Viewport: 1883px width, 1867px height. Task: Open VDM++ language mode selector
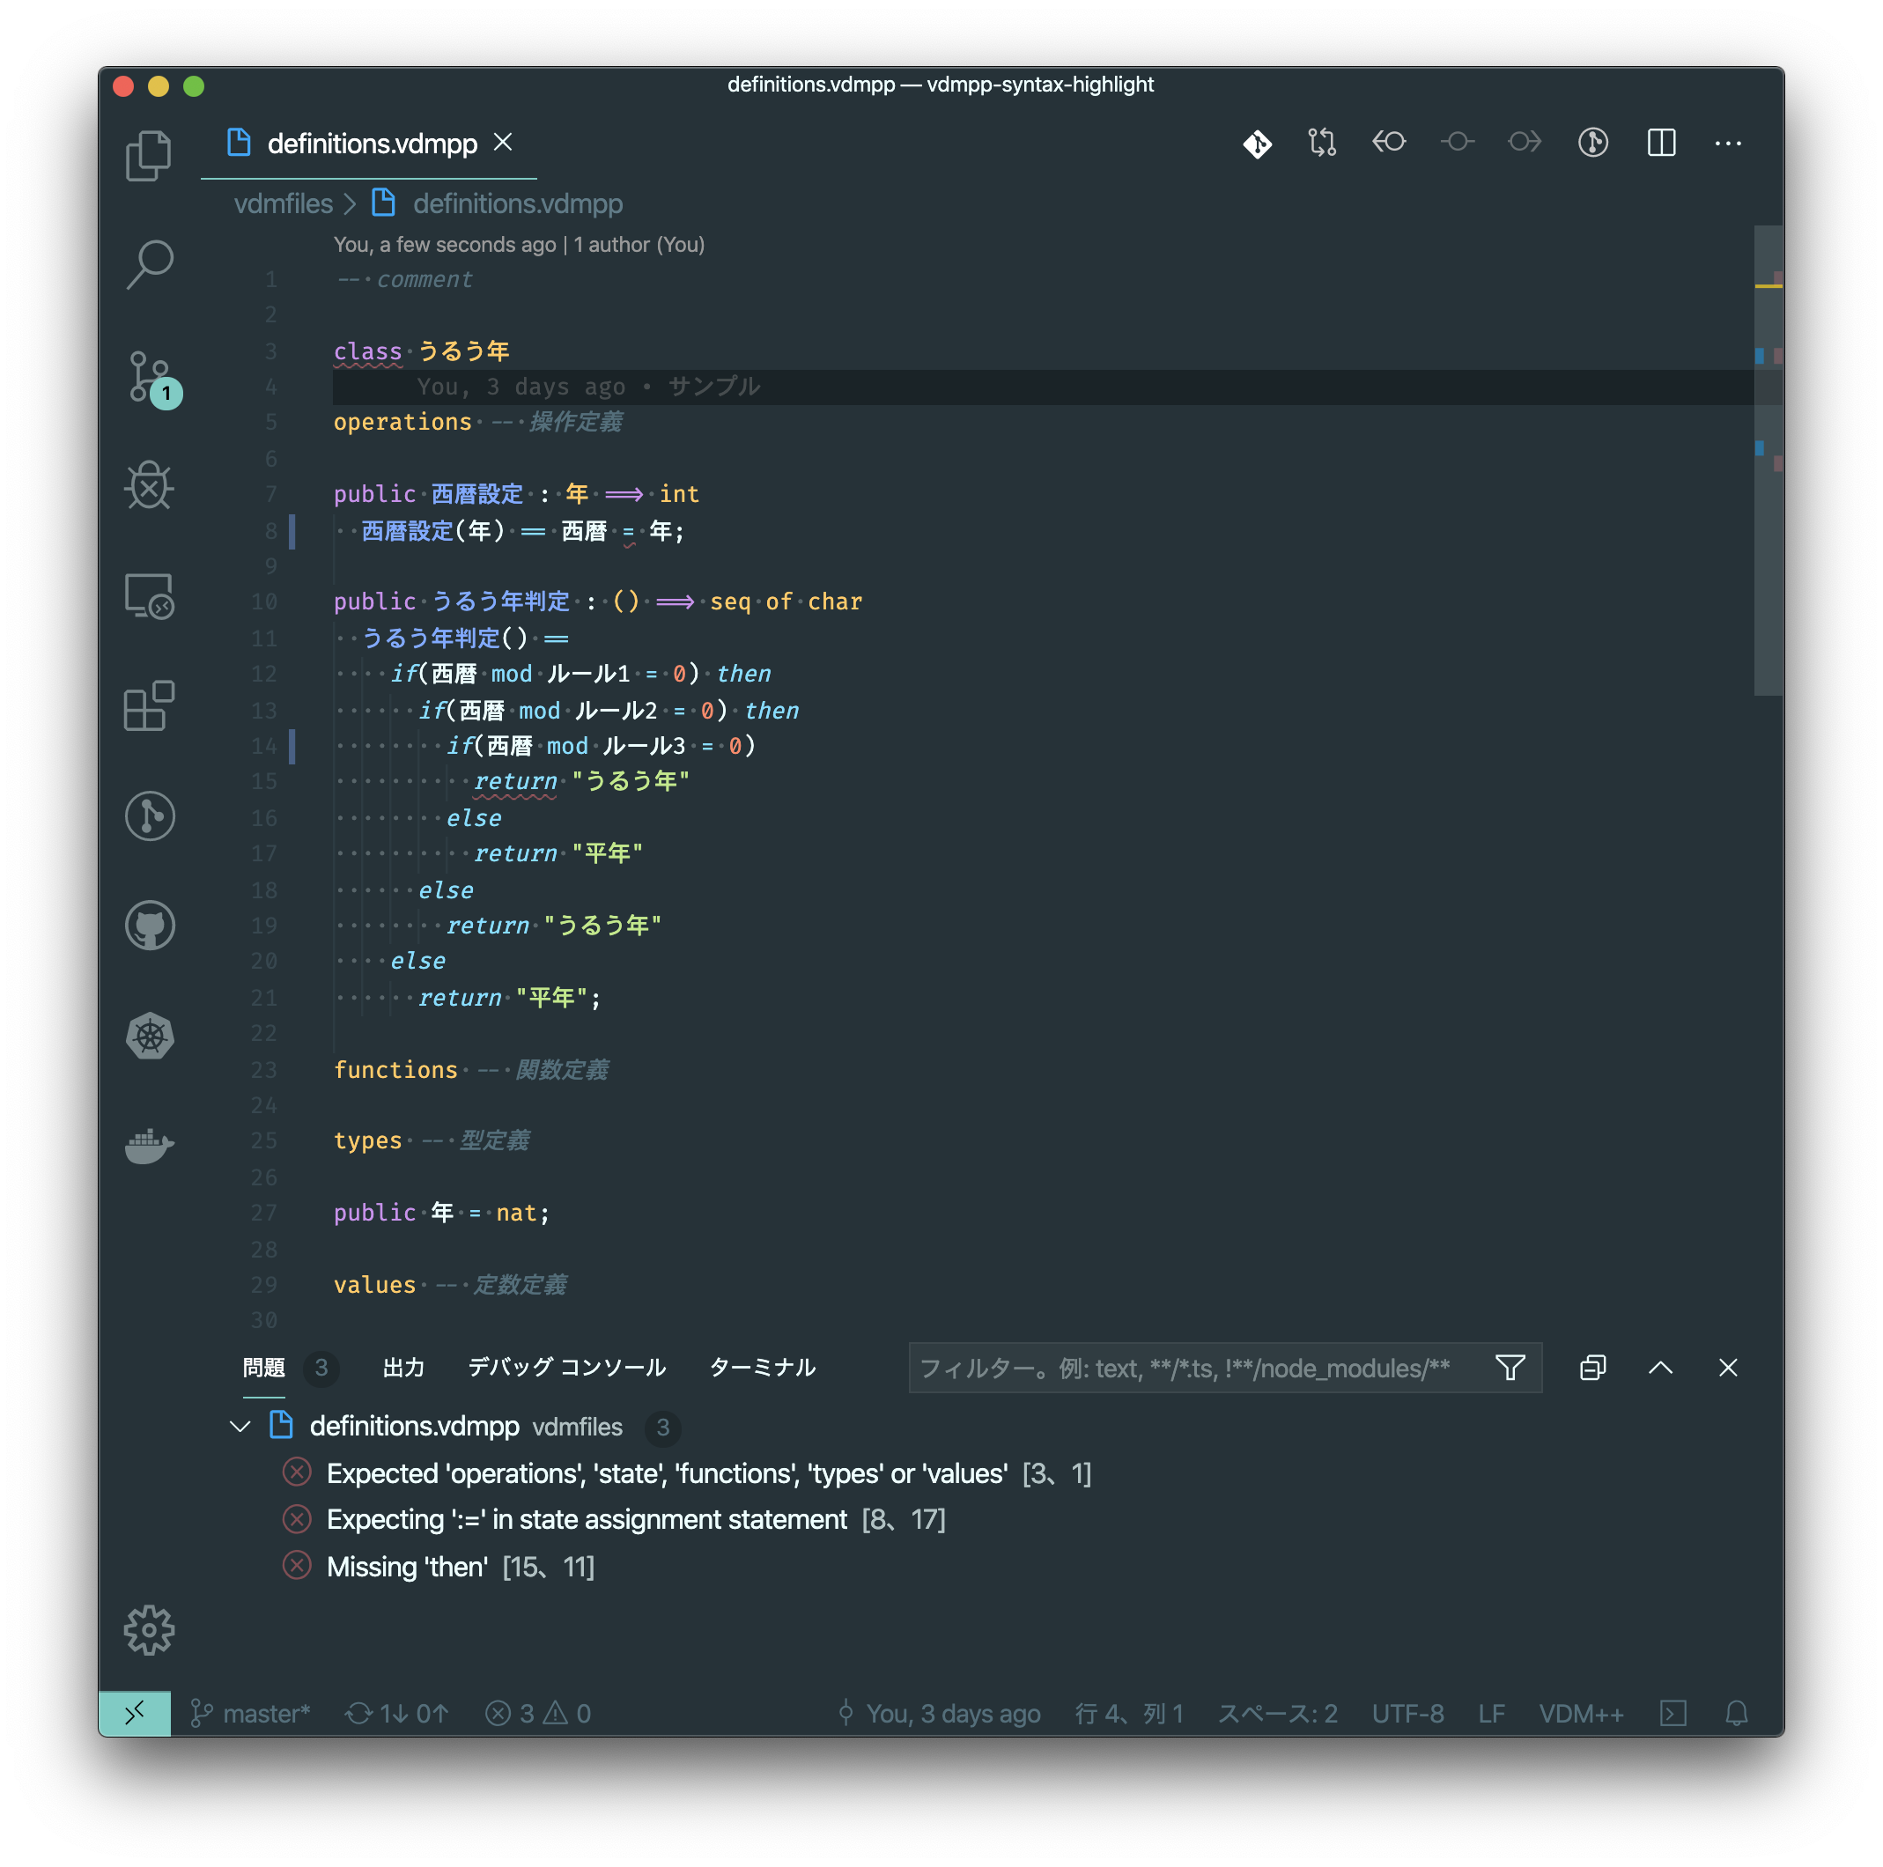(1580, 1713)
